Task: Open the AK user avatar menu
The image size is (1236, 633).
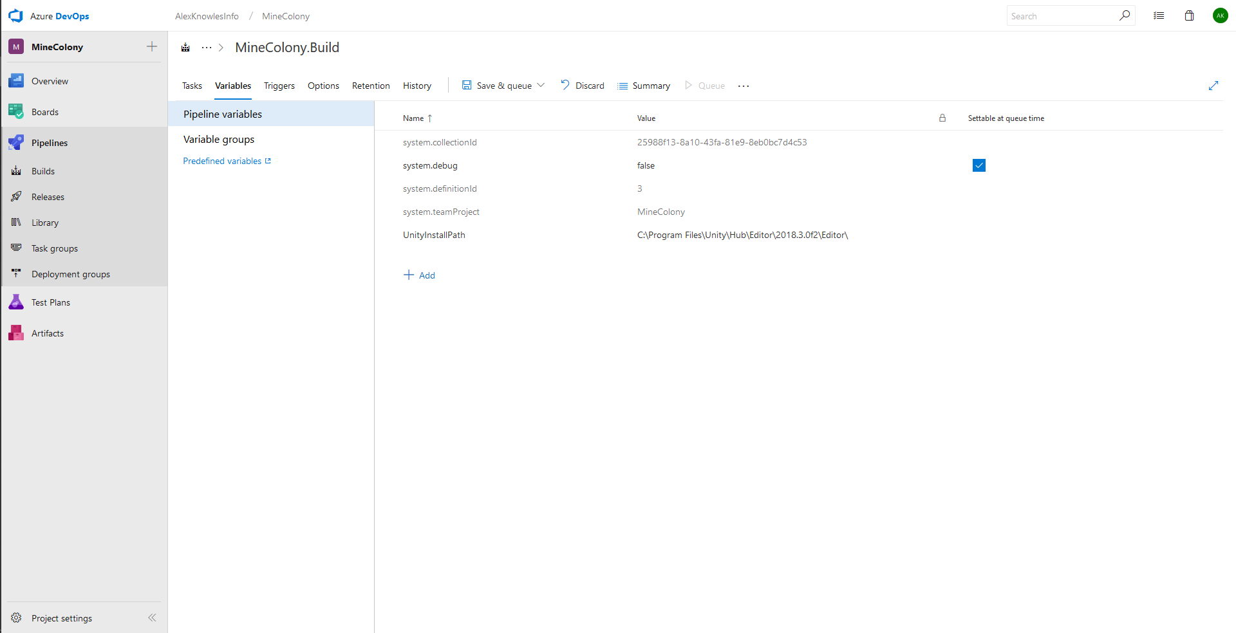Action: 1220,16
